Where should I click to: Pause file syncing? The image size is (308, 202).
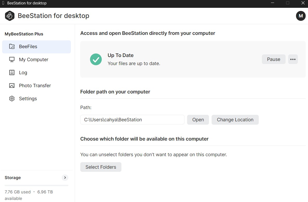274,59
